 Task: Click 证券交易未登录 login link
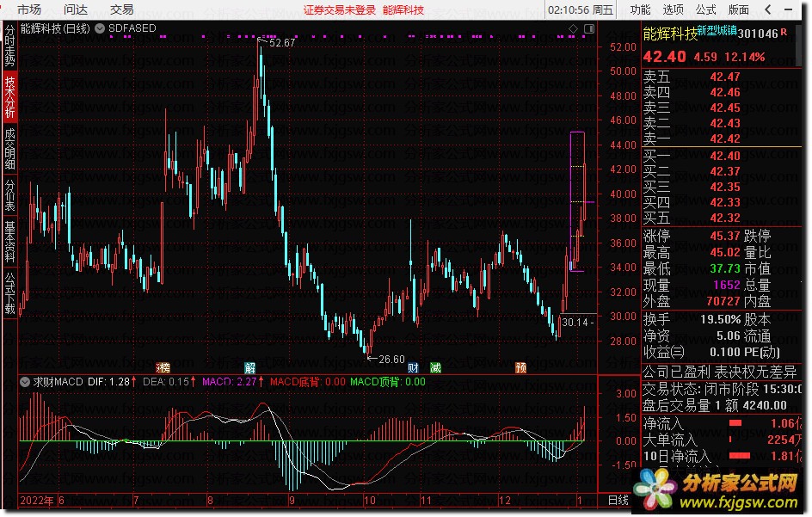[x=339, y=9]
